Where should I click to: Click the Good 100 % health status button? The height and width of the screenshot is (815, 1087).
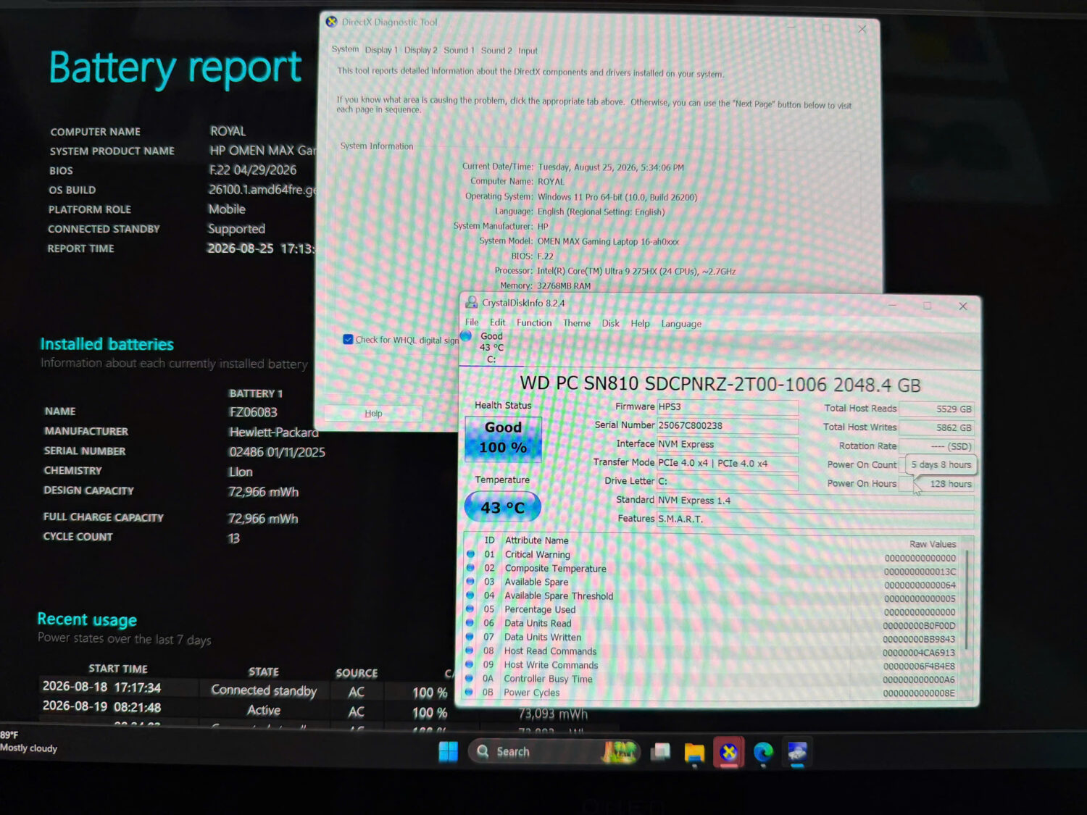click(503, 438)
